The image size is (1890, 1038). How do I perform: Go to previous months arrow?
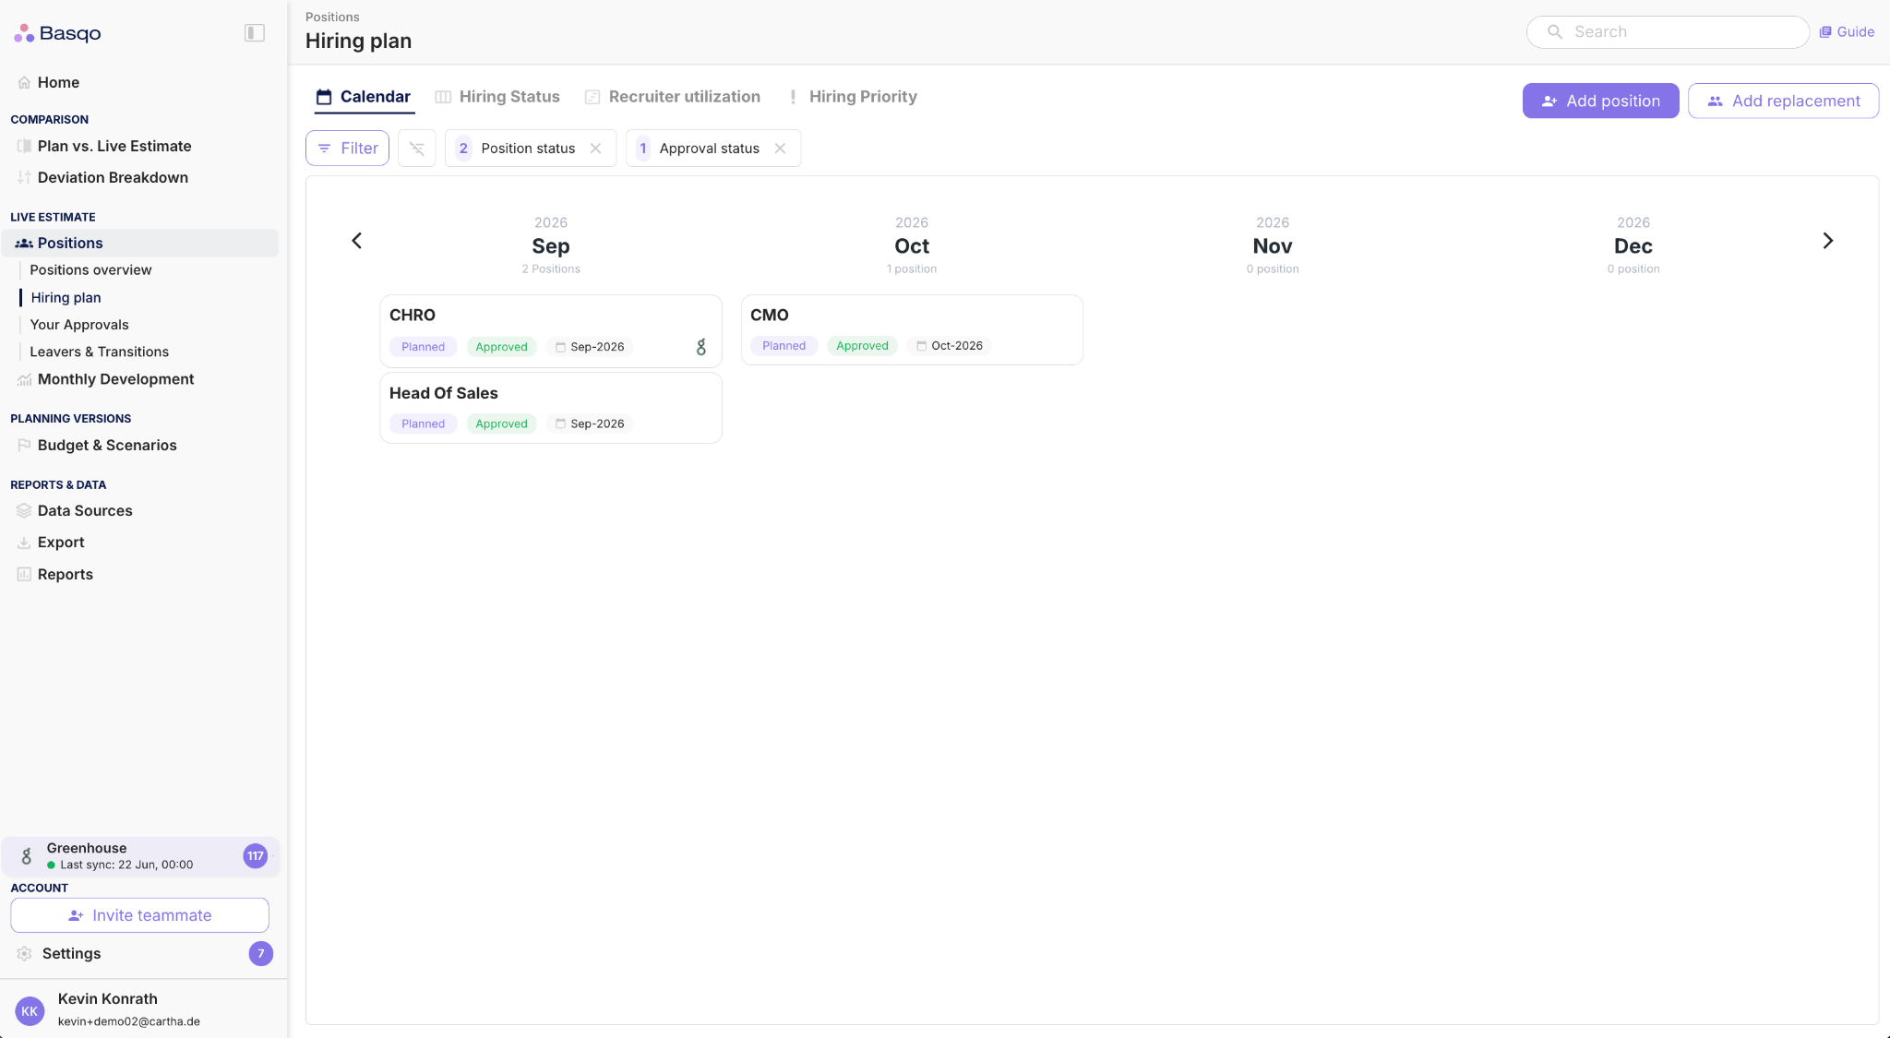coord(357,241)
